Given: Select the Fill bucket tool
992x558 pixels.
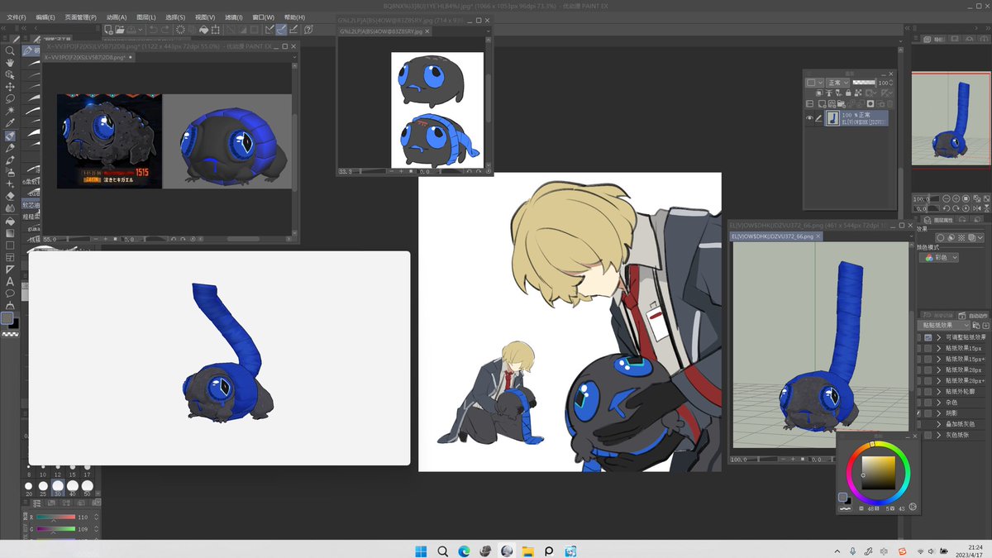Looking at the screenshot, I should [10, 221].
